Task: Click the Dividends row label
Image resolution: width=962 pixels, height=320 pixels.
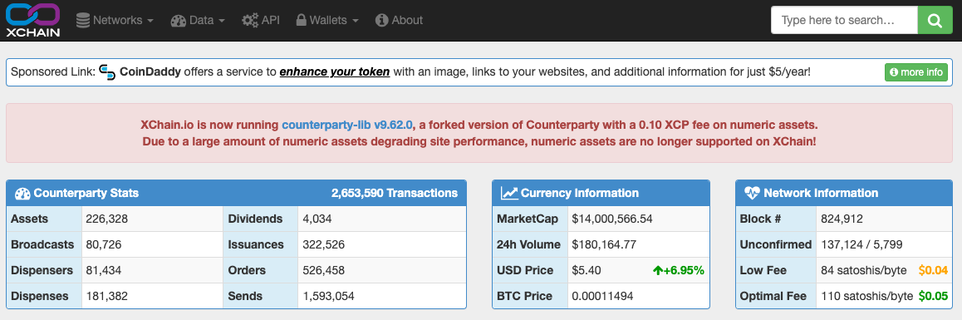Action: pos(255,219)
